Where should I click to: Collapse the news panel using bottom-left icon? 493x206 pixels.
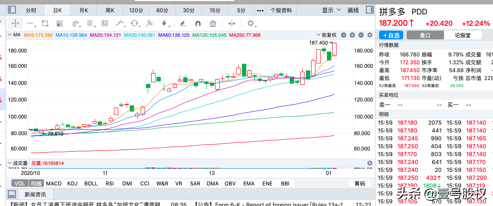pyautogui.click(x=12, y=194)
